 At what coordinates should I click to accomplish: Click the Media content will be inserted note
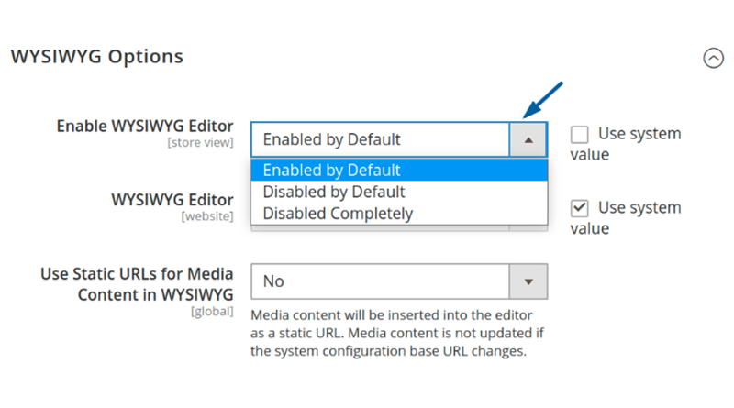click(x=397, y=333)
